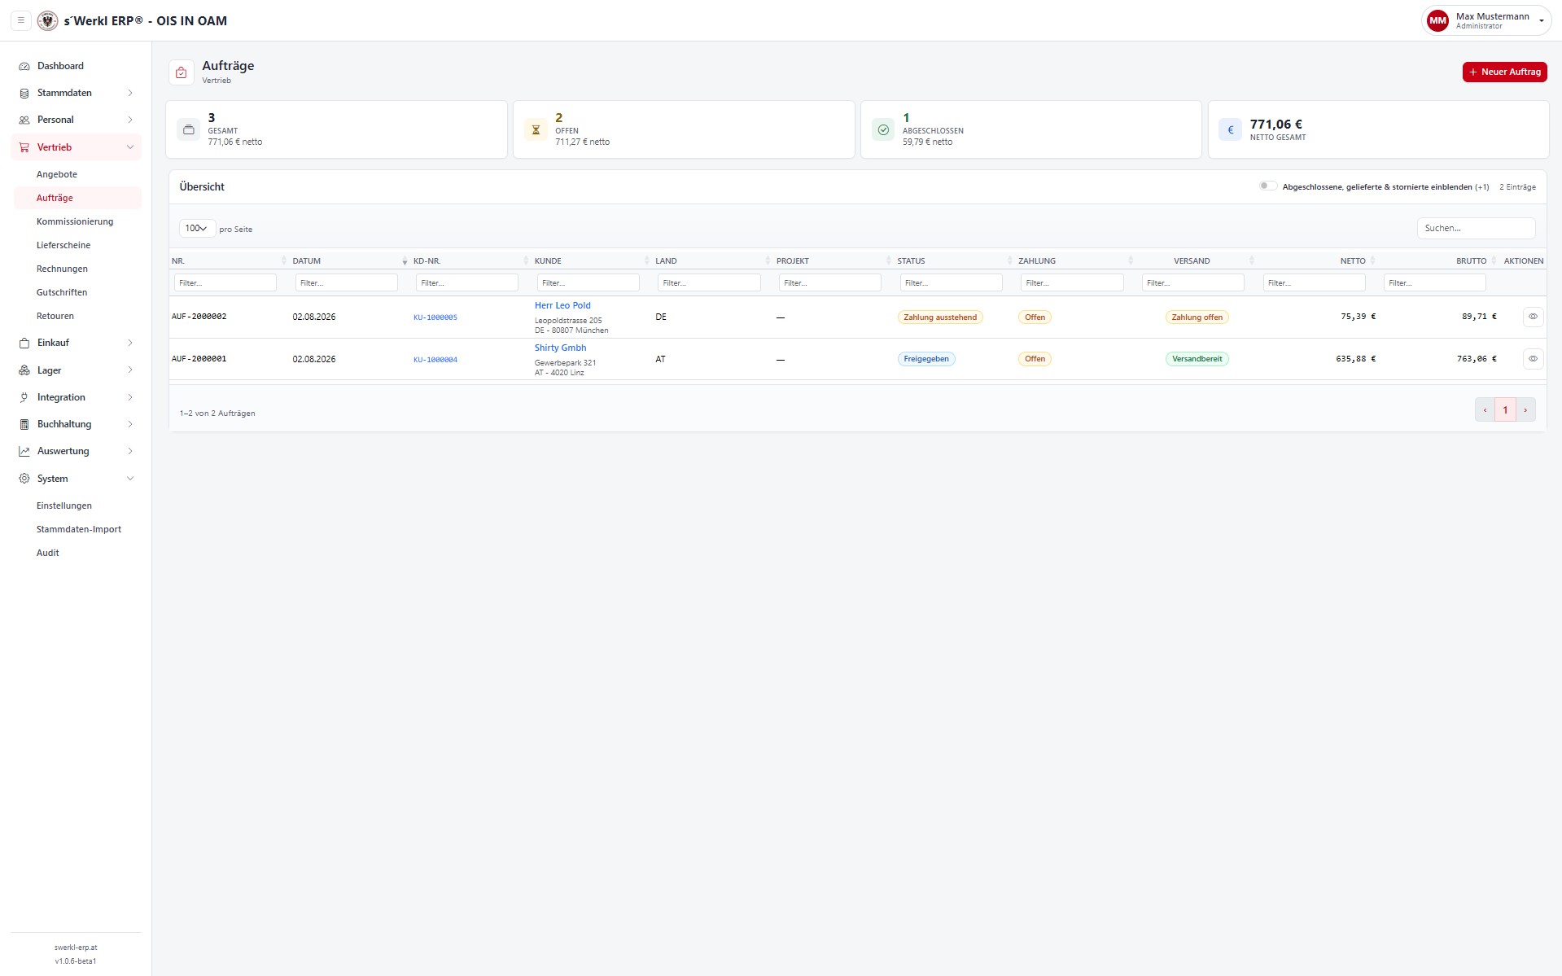
Task: Click the Lager boxes icon
Action: [24, 370]
